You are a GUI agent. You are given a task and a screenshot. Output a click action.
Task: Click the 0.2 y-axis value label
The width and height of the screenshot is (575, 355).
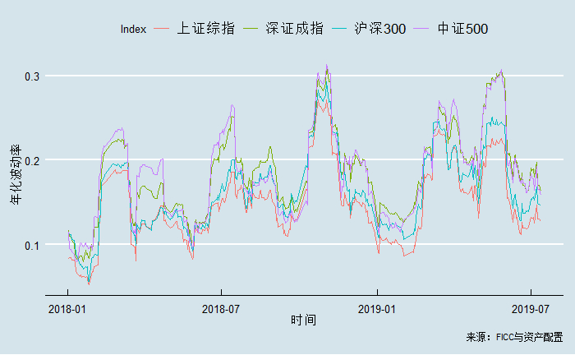[32, 160]
